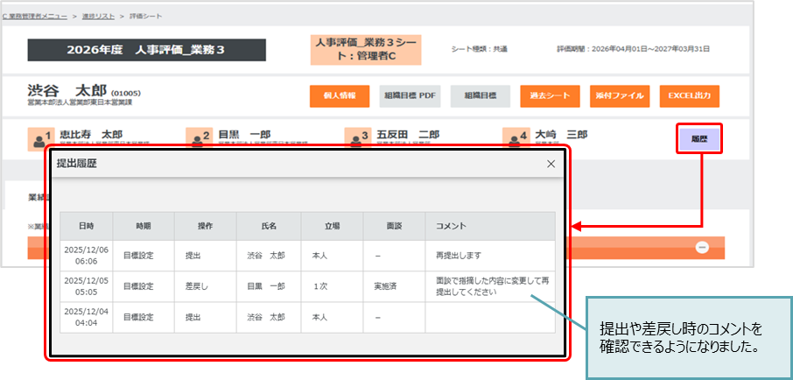Click the コメント column header

(453, 226)
